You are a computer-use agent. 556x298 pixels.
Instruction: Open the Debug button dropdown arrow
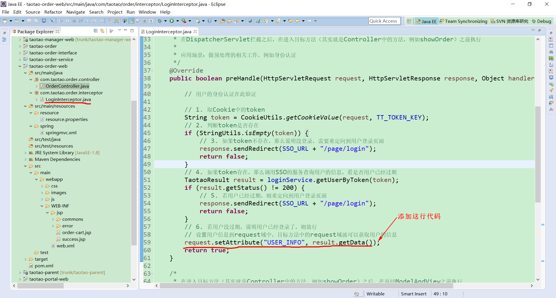[165, 21]
